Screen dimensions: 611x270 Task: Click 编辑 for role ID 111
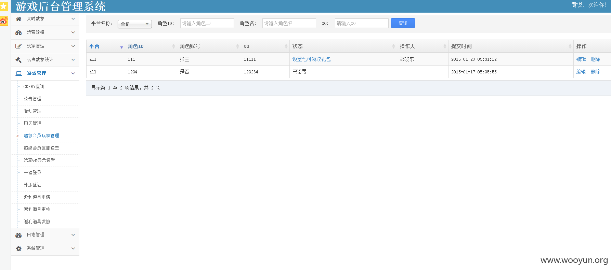[581, 59]
